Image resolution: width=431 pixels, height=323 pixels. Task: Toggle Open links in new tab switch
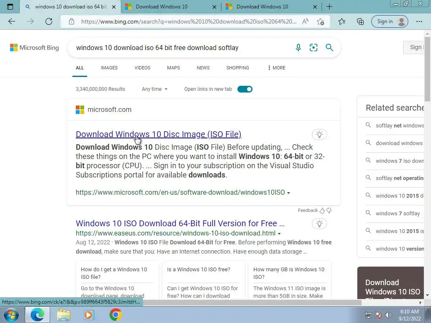[245, 89]
